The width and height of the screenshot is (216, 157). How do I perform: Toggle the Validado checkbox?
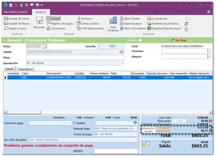coord(140,40)
